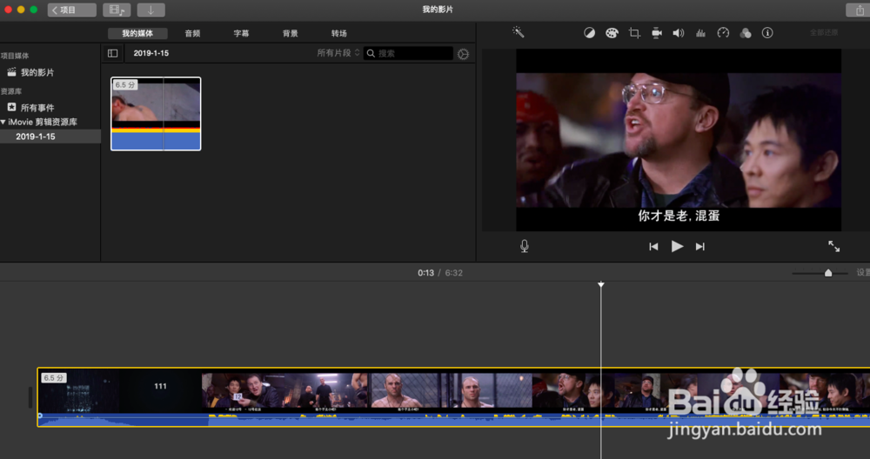Open timeline Settings (设置) button
The width and height of the screenshot is (870, 459).
click(x=863, y=272)
